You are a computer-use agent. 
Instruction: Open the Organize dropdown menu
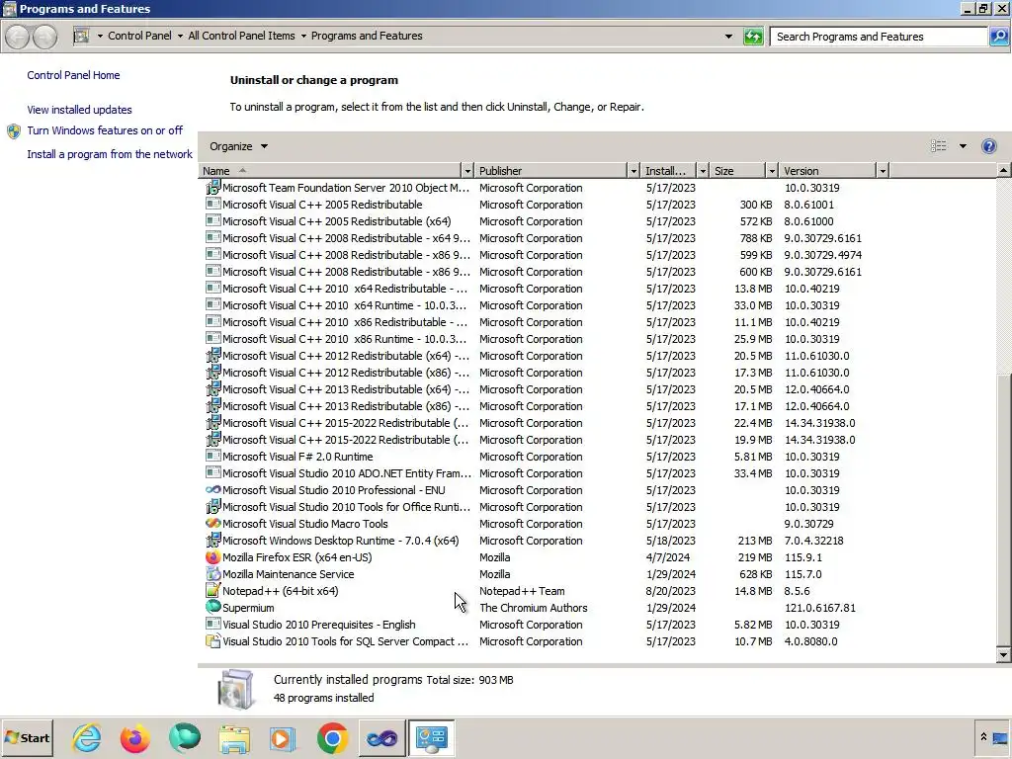pos(238,146)
